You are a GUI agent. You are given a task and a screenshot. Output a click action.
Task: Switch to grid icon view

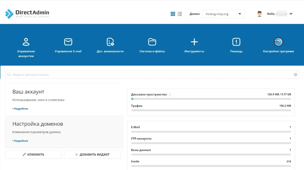tap(173, 14)
